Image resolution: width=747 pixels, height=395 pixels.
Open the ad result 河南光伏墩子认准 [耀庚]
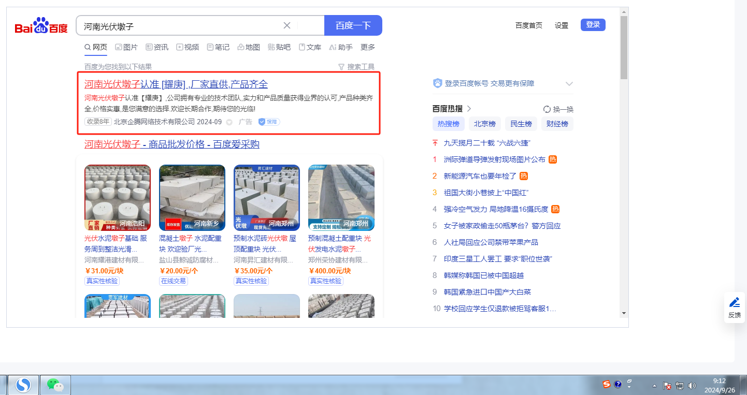pyautogui.click(x=176, y=84)
